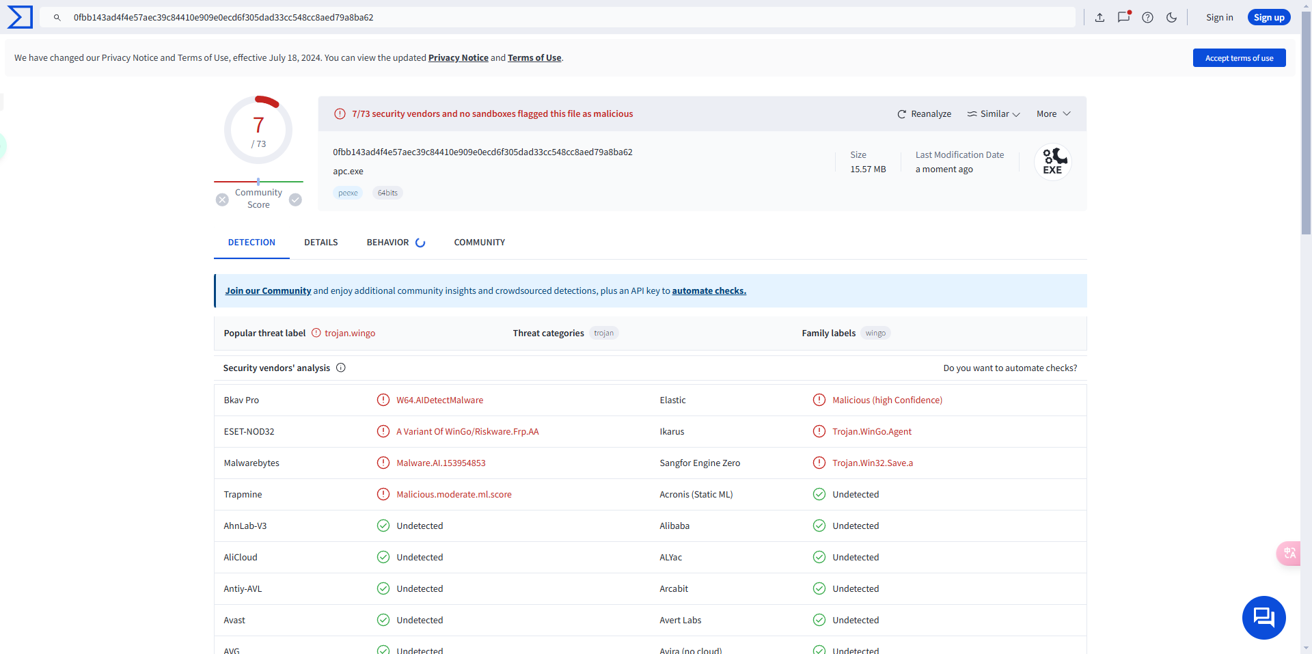Click the Sign in link
1312x654 pixels.
point(1220,18)
